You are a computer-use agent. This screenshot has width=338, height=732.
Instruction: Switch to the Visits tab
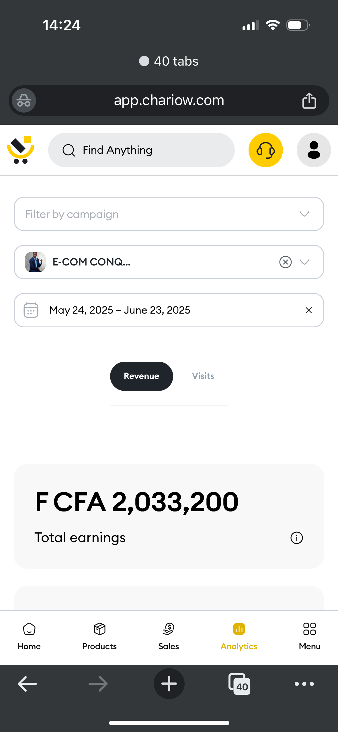tap(203, 376)
